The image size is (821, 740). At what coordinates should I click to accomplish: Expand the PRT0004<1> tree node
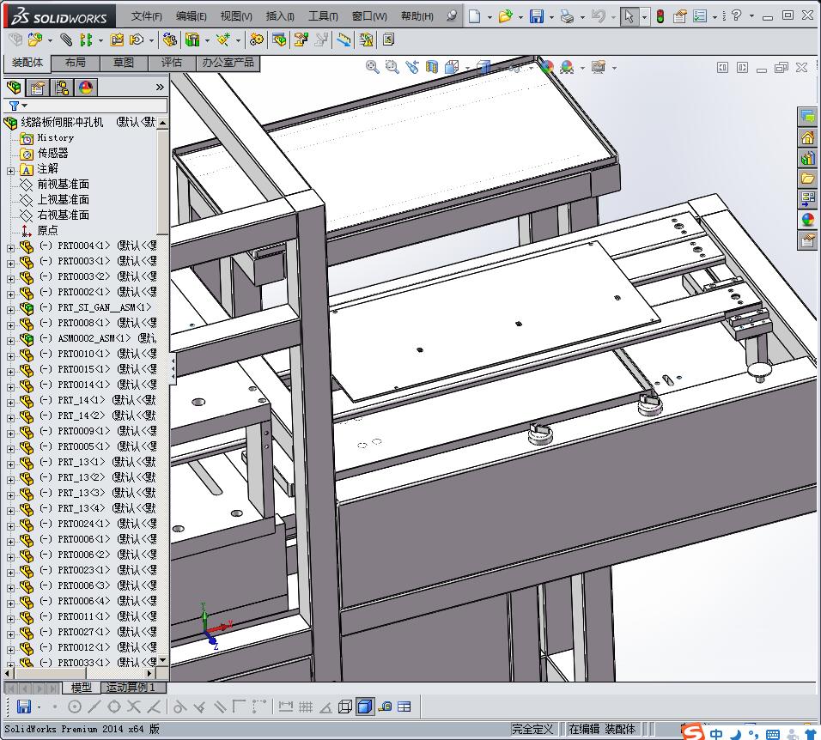[x=10, y=246]
